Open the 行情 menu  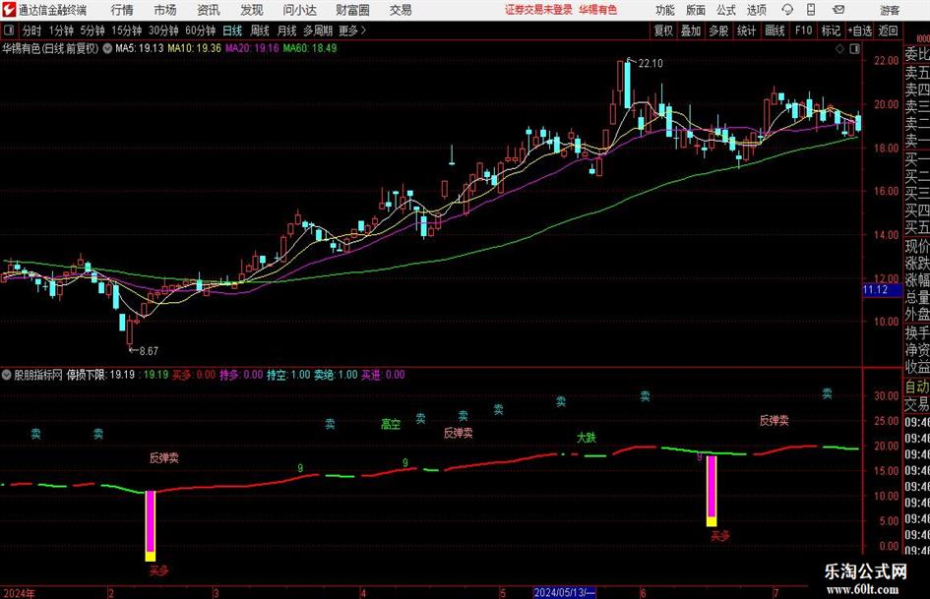(122, 10)
